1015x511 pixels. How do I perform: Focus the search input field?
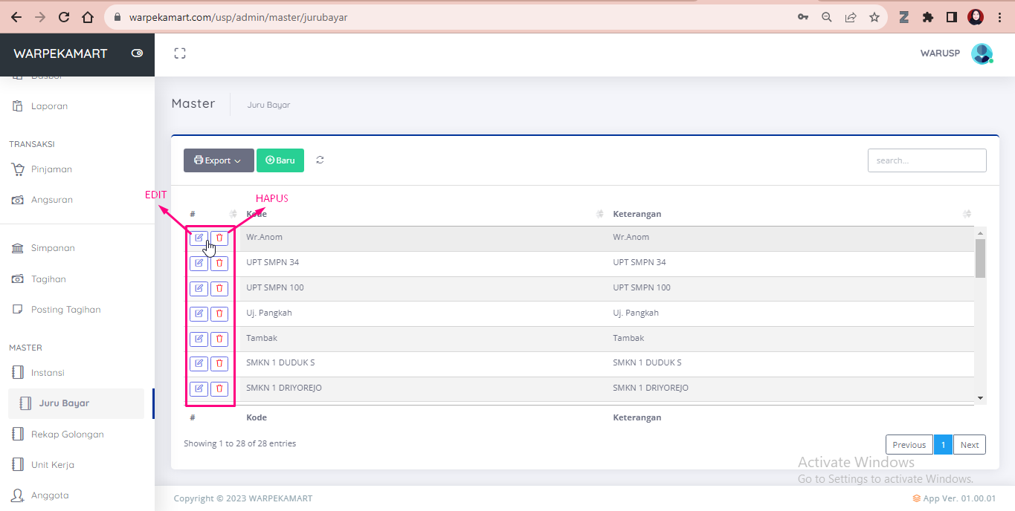[x=927, y=160]
